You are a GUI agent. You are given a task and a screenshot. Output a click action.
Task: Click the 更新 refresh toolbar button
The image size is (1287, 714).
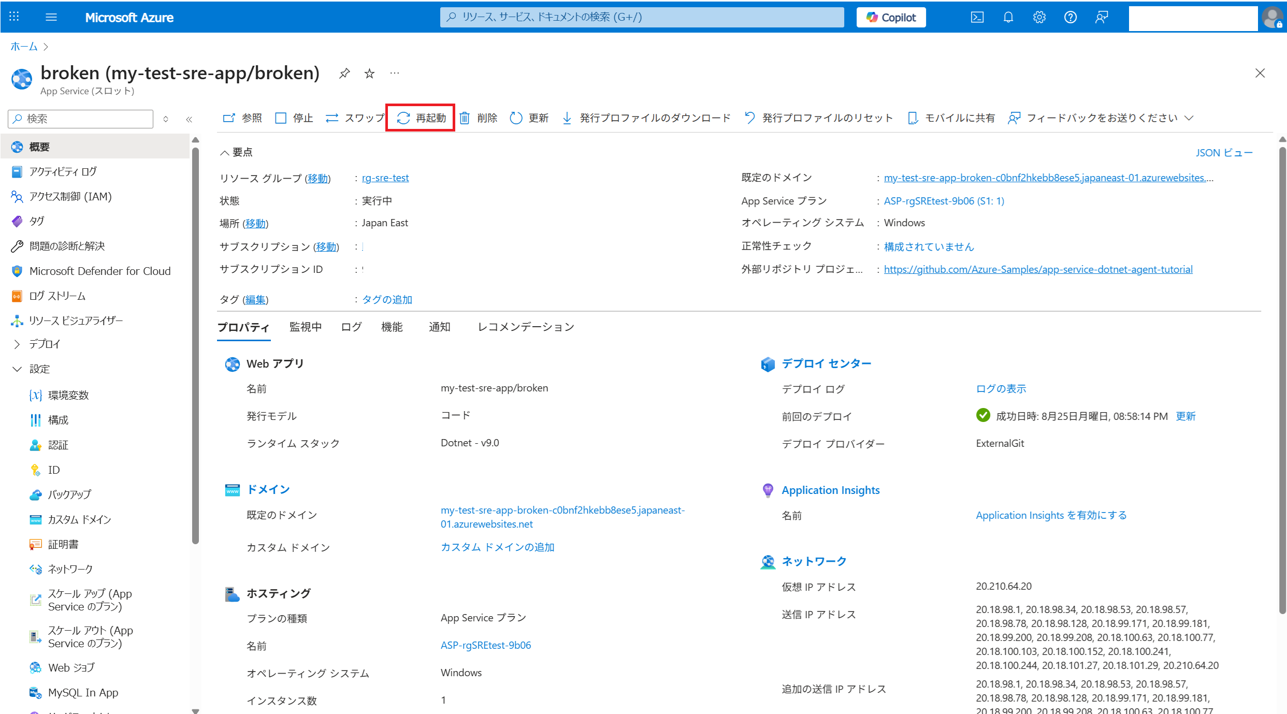point(529,118)
